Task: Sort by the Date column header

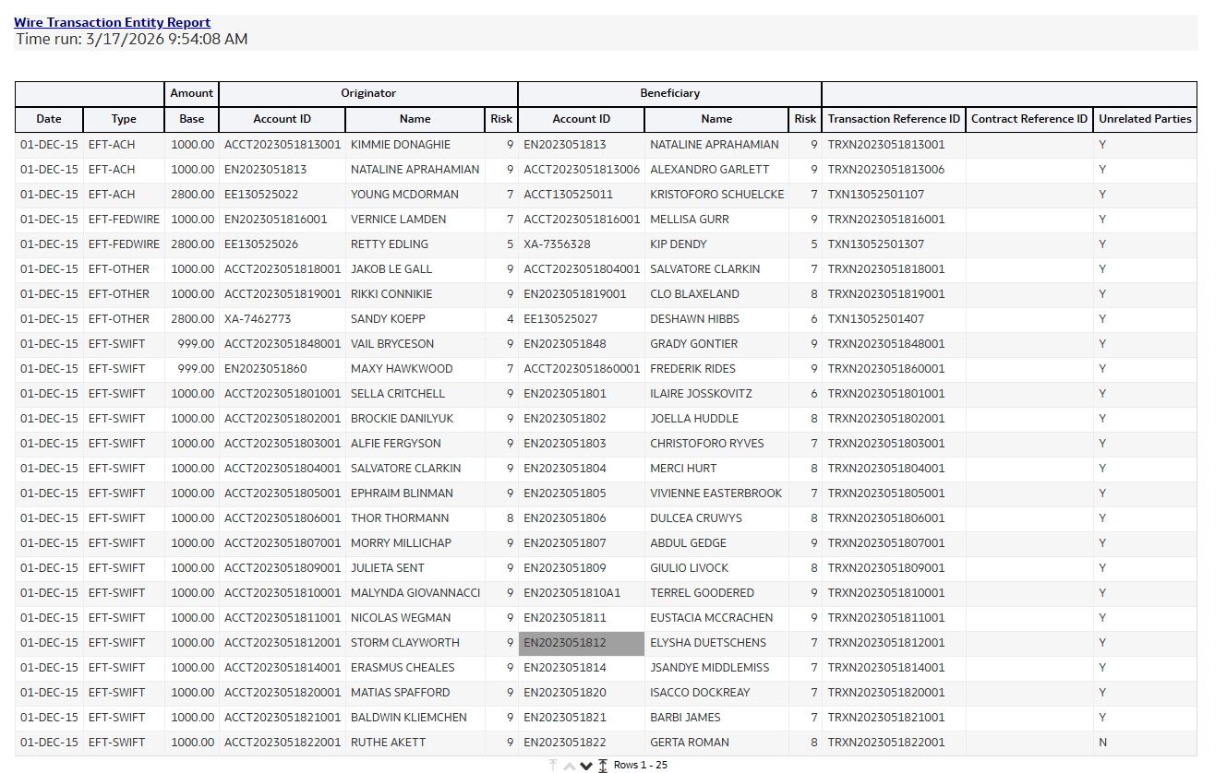Action: (x=49, y=119)
